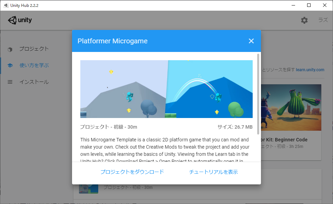
Task: Click プロジェクト - 初級 - 30m text in dialog
Action: coord(109,127)
